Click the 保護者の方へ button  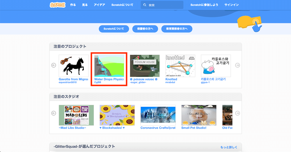(x=145, y=29)
